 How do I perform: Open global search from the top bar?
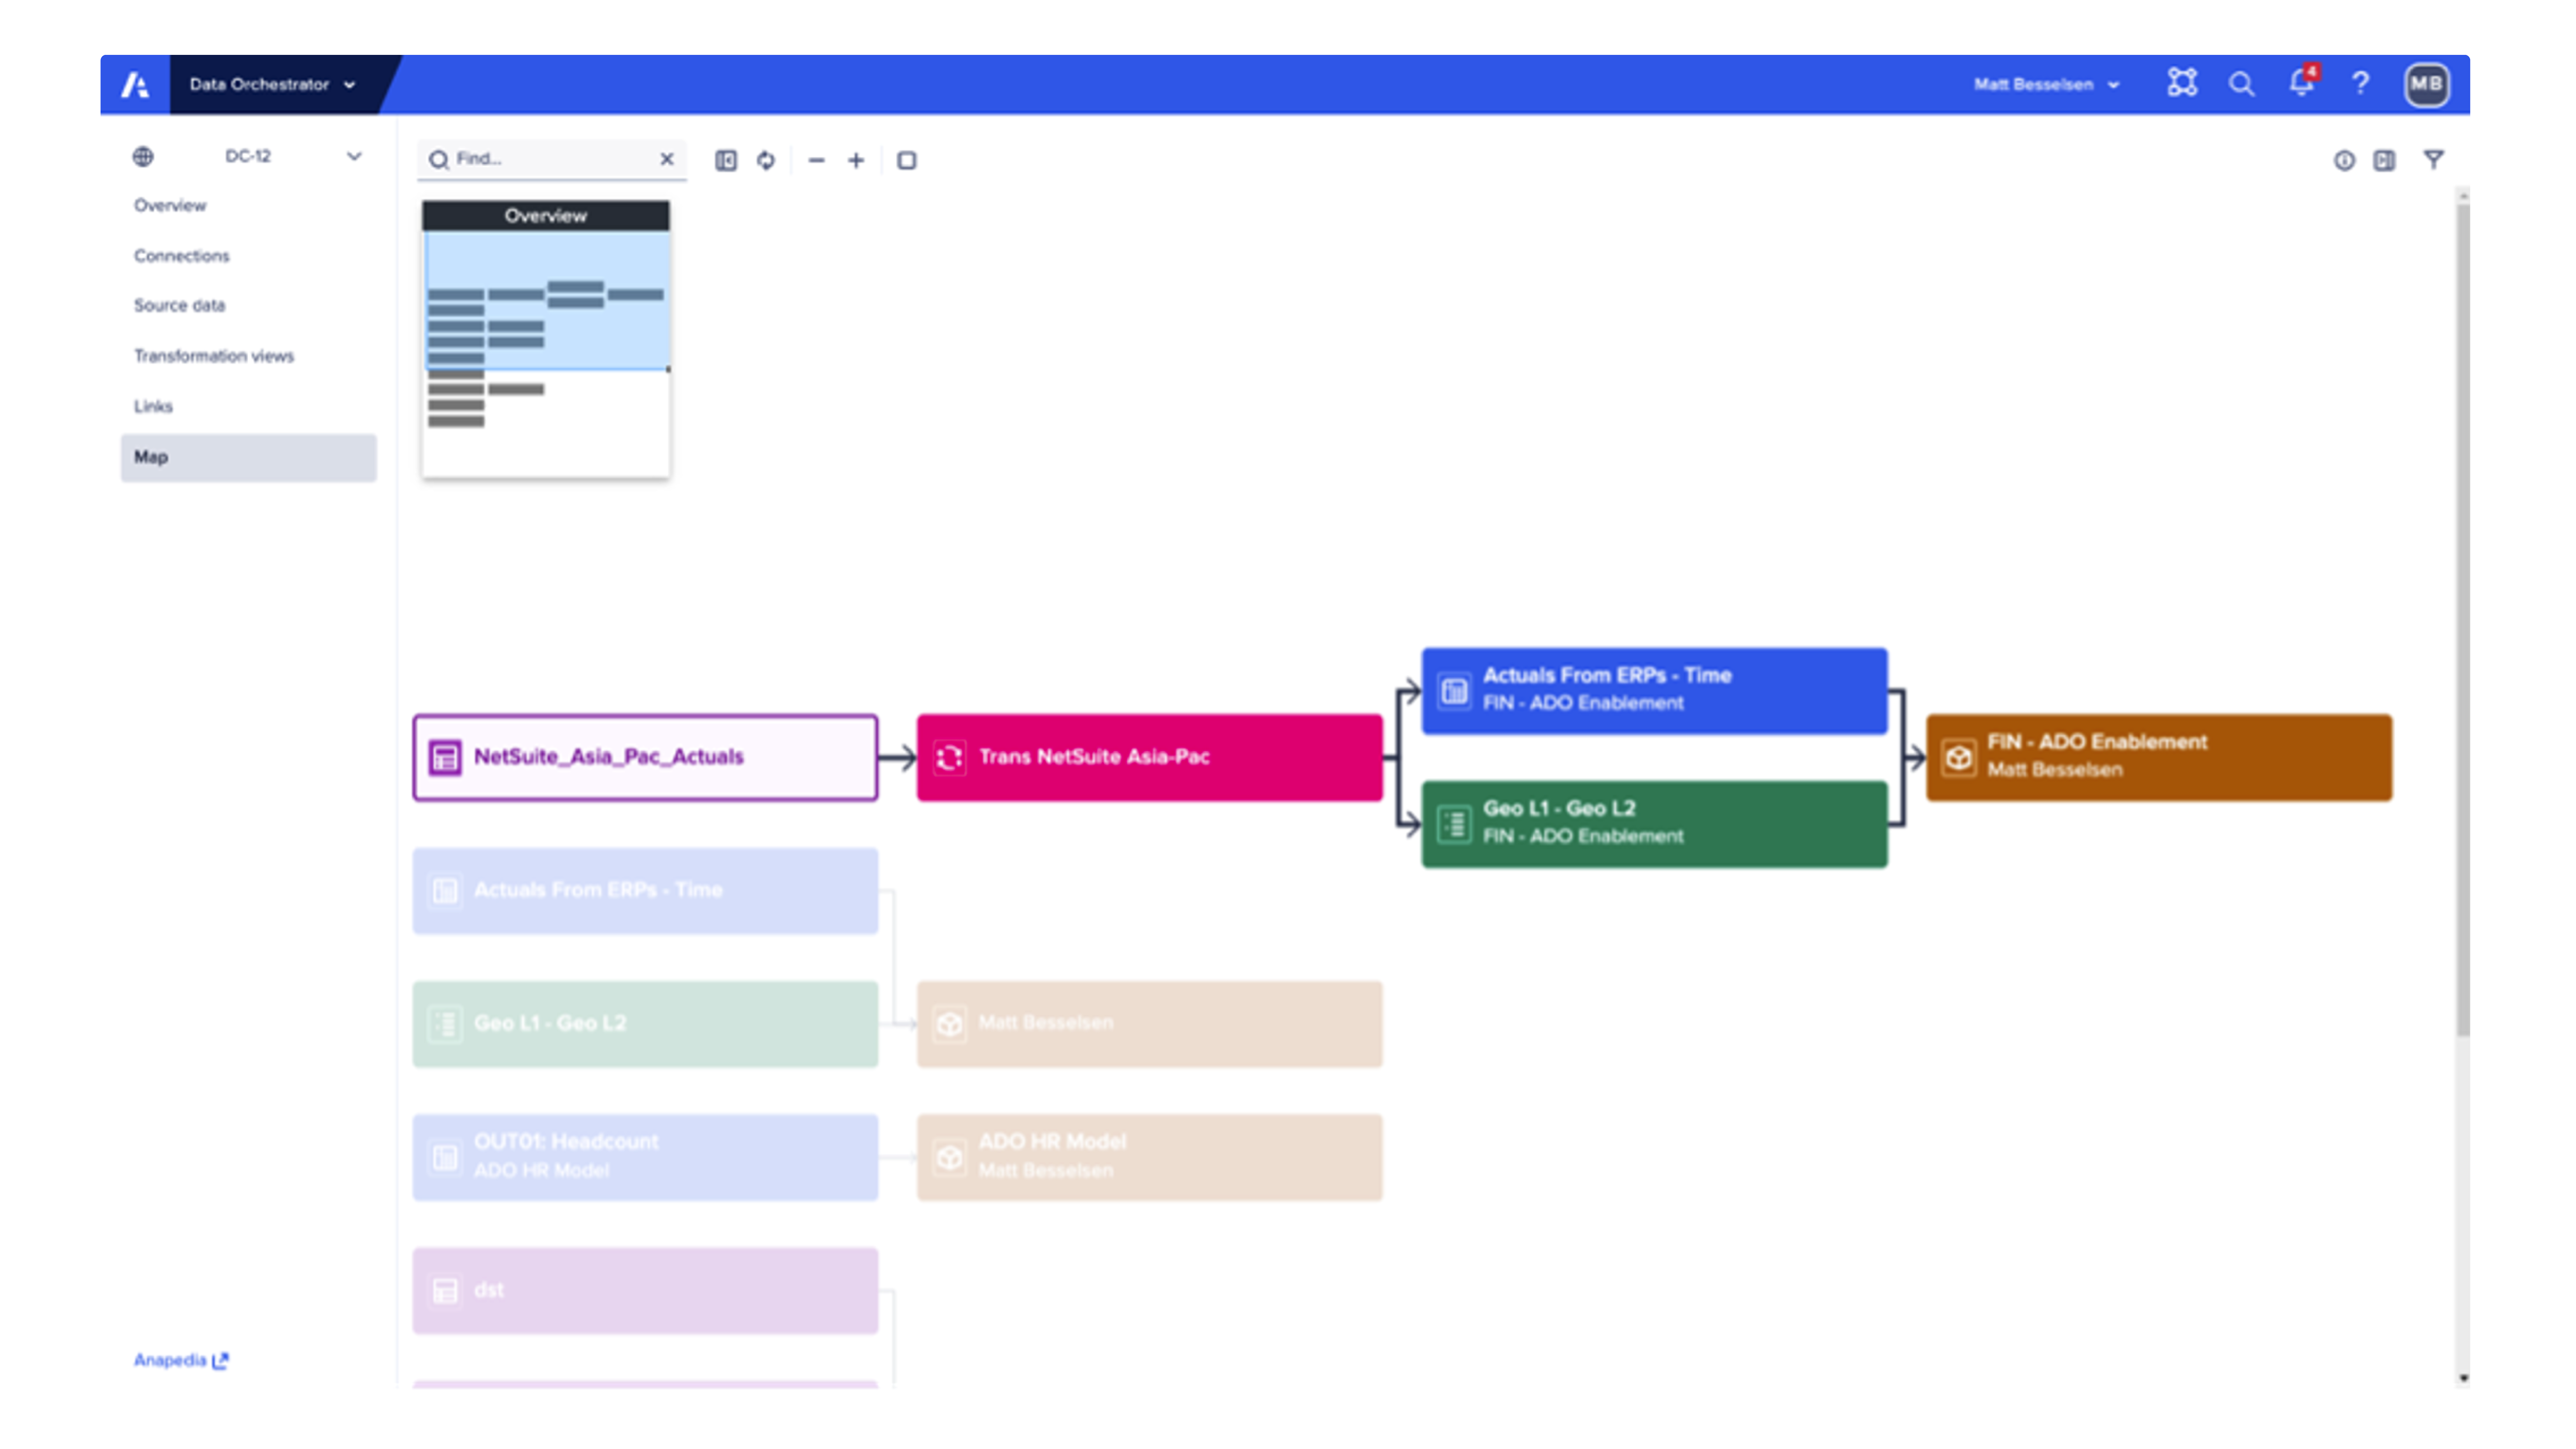point(2242,84)
